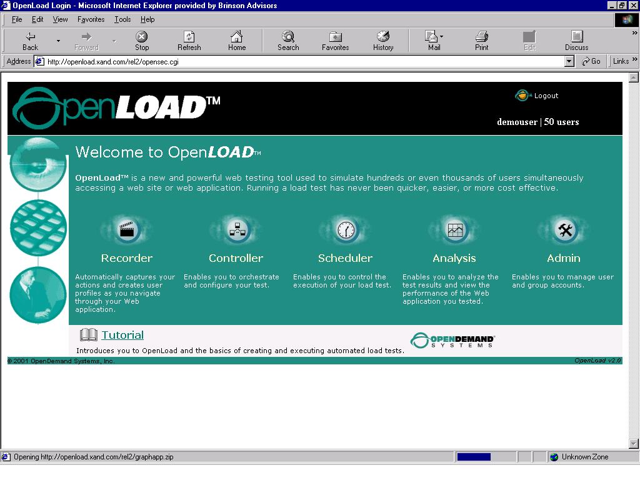640x480 pixels.
Task: Open the Favorites toolbar pane
Action: click(335, 41)
